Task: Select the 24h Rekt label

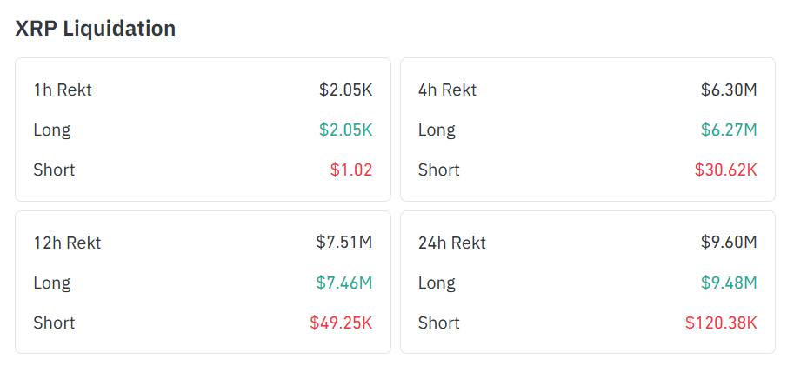Action: (451, 243)
